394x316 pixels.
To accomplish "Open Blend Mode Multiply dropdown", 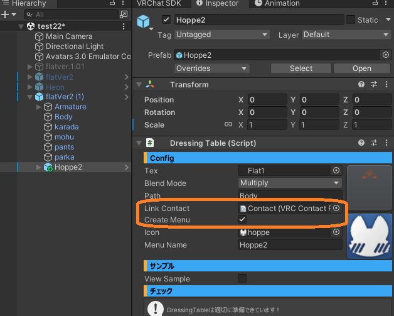I will coord(290,183).
